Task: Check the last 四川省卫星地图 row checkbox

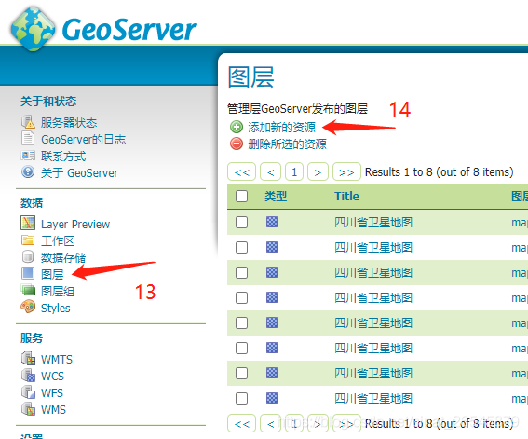Action: coord(241,398)
